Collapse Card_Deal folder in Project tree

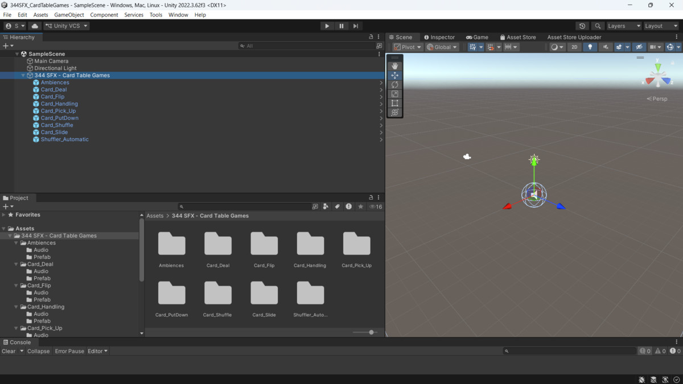pyautogui.click(x=17, y=264)
